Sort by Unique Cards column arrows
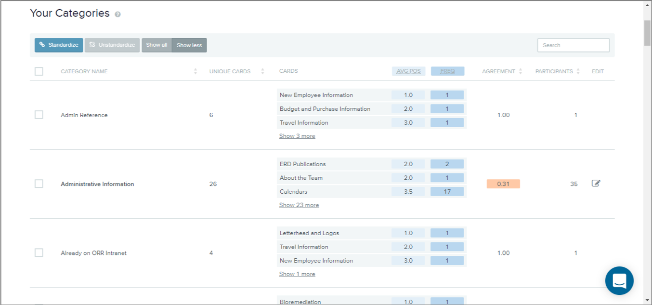This screenshot has width=652, height=305. 262,71
